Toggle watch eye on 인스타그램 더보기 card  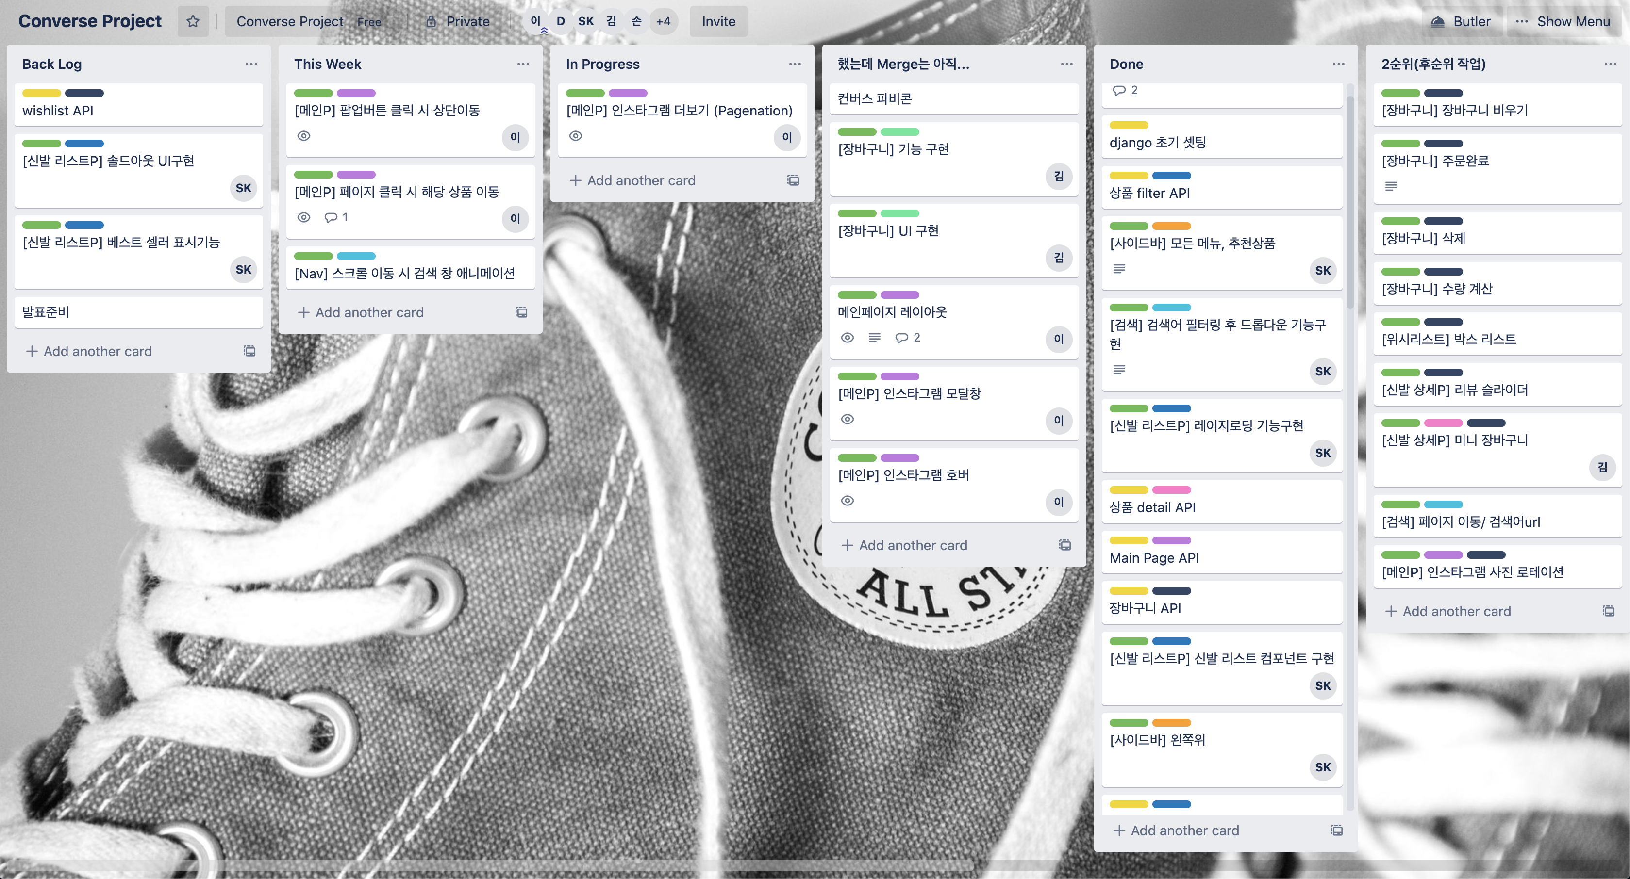click(x=575, y=136)
